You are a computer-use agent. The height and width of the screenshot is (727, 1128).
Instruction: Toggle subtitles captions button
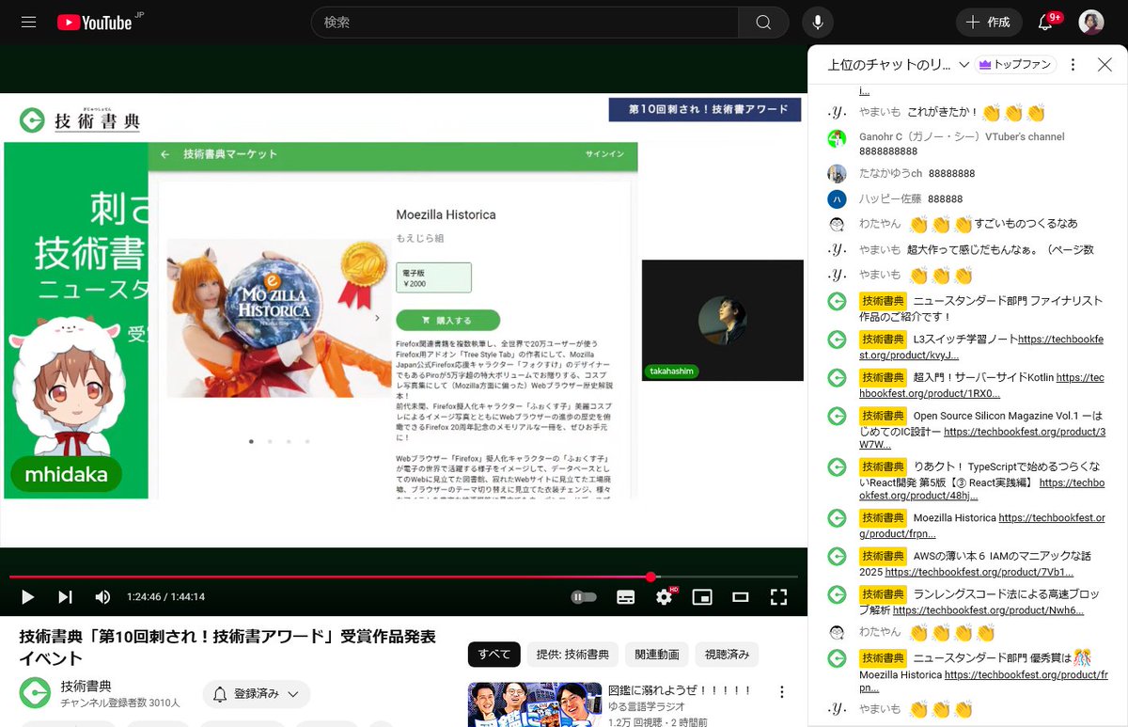click(626, 597)
